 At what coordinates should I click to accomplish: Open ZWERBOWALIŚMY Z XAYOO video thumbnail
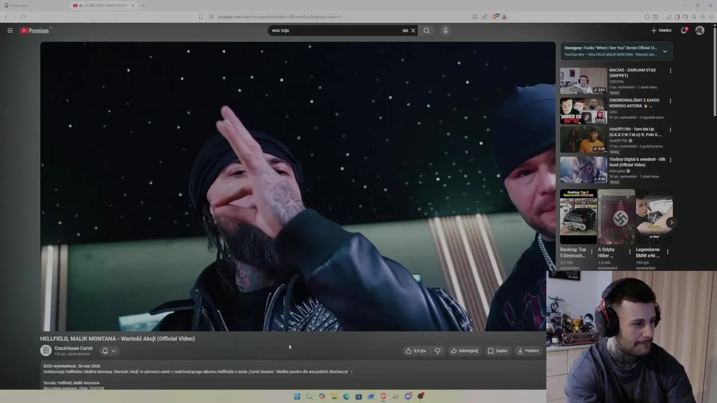coord(584,111)
